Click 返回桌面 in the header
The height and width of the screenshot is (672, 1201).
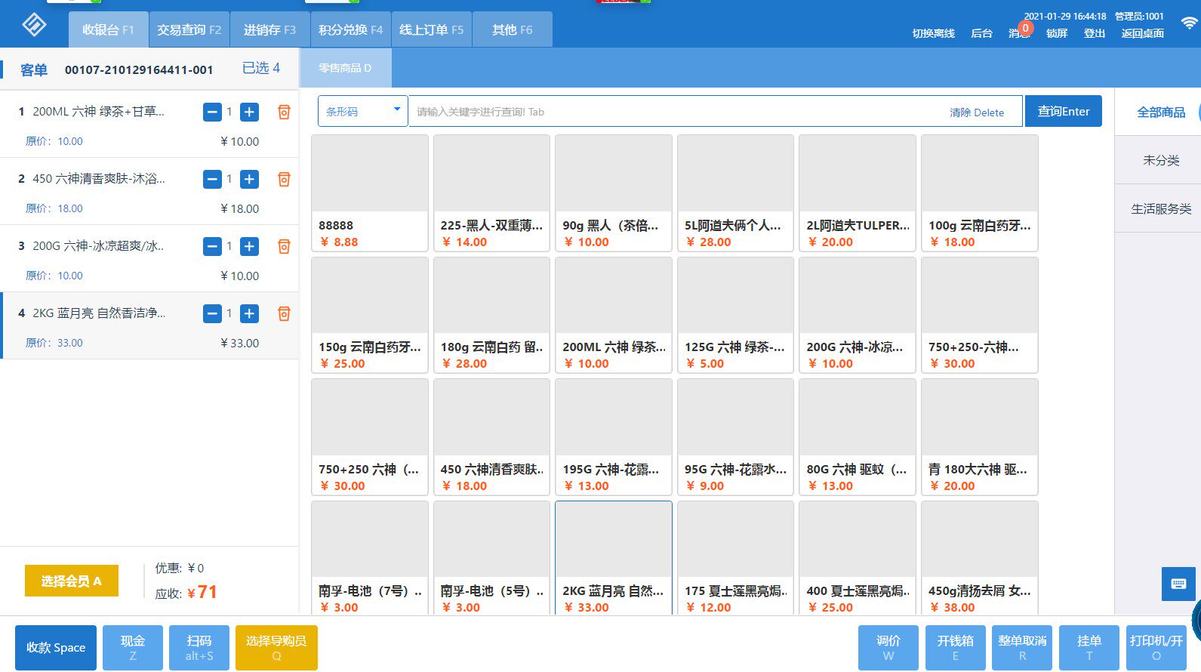(1143, 33)
